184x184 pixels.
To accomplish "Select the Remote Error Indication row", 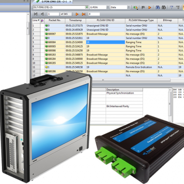I will tap(108, 67).
